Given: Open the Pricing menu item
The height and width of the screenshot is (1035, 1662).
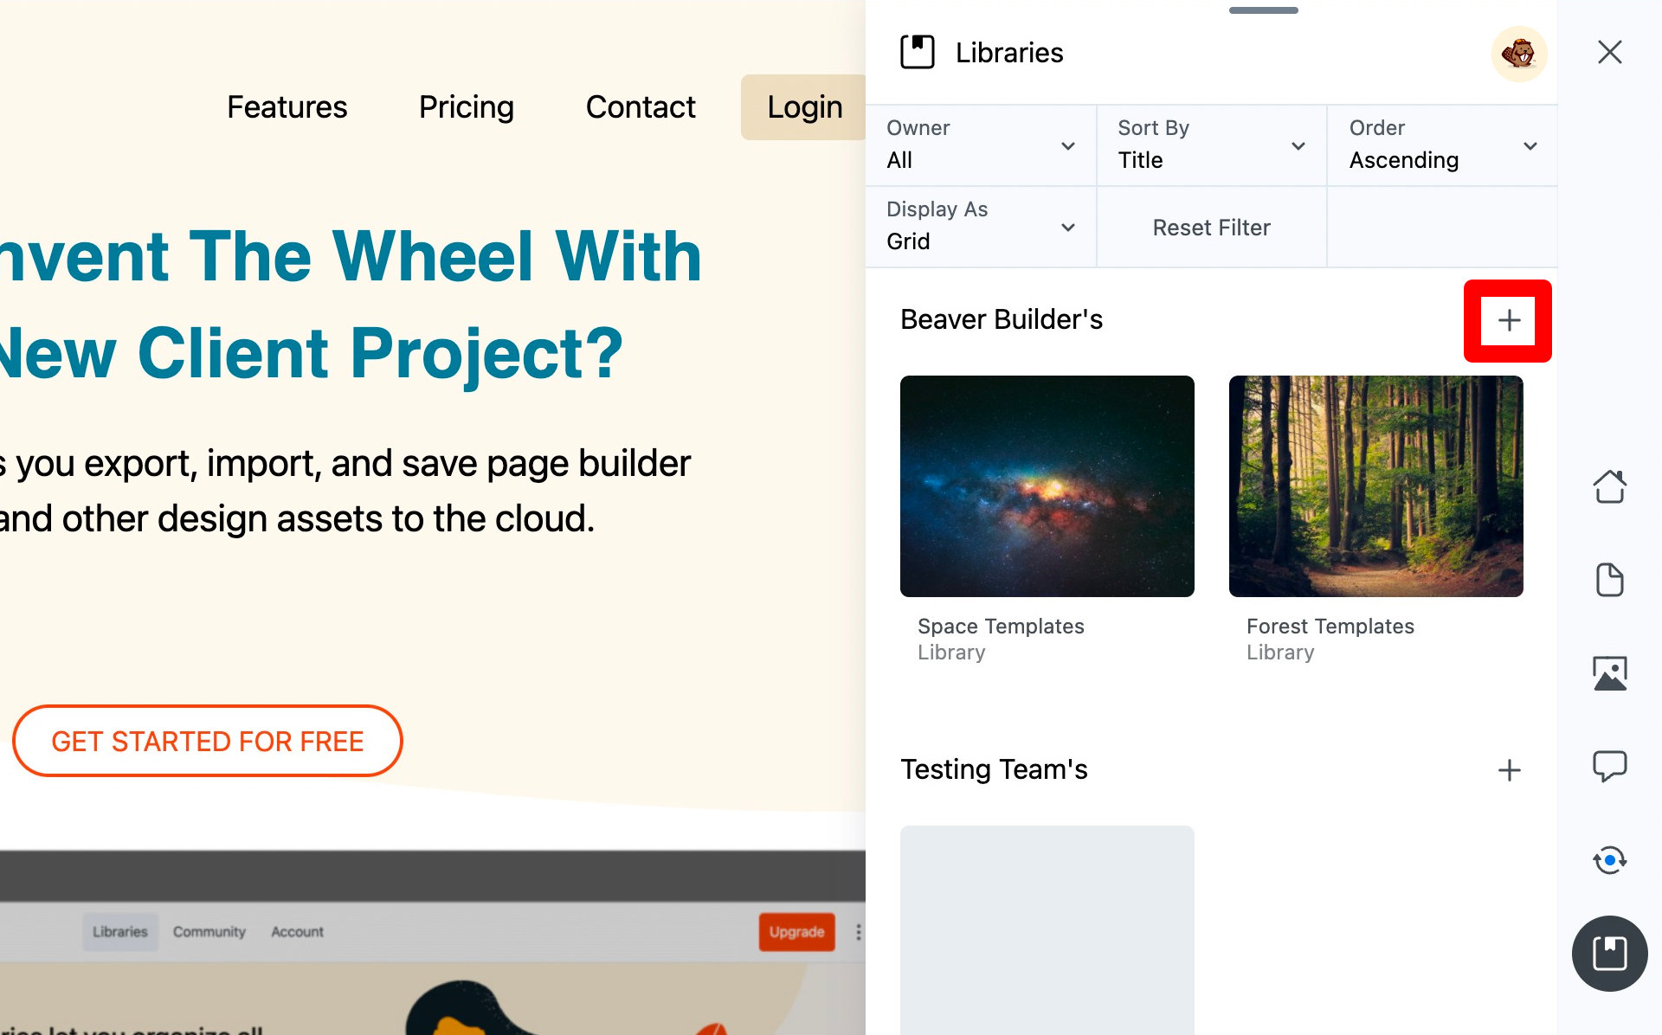Looking at the screenshot, I should coord(466,106).
